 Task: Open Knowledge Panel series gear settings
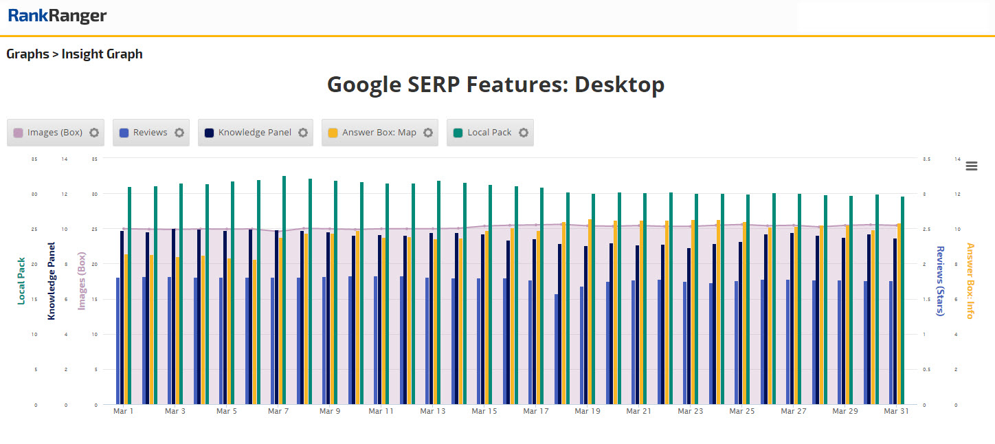(303, 133)
